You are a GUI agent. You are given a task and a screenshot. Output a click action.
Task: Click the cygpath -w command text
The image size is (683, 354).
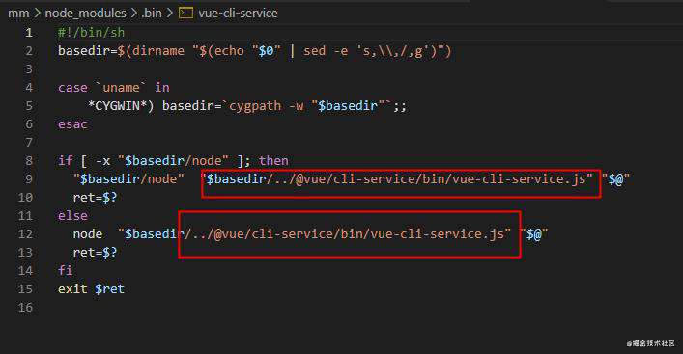click(x=267, y=106)
